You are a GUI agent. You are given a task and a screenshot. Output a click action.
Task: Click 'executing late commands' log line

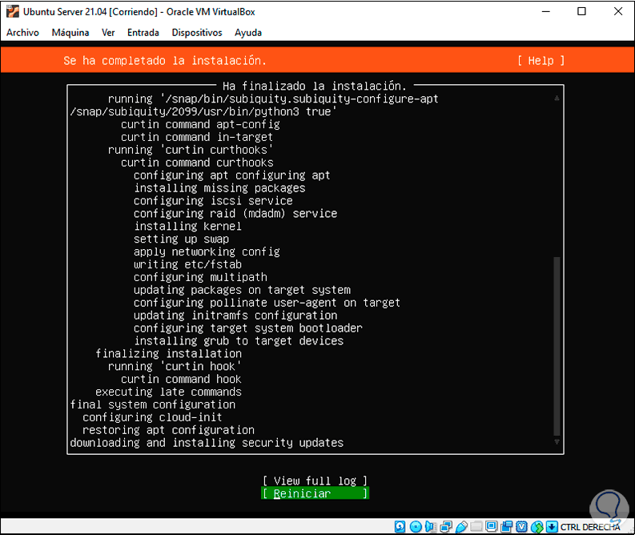[168, 392]
